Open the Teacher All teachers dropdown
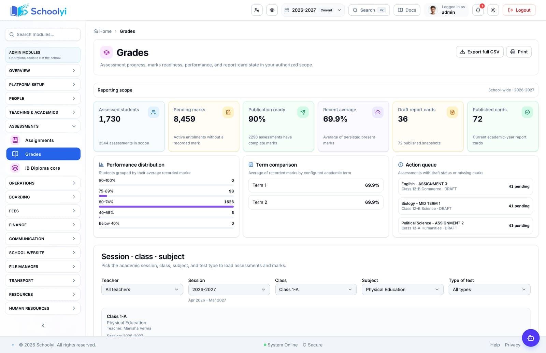This screenshot has width=546, height=353. point(142,290)
